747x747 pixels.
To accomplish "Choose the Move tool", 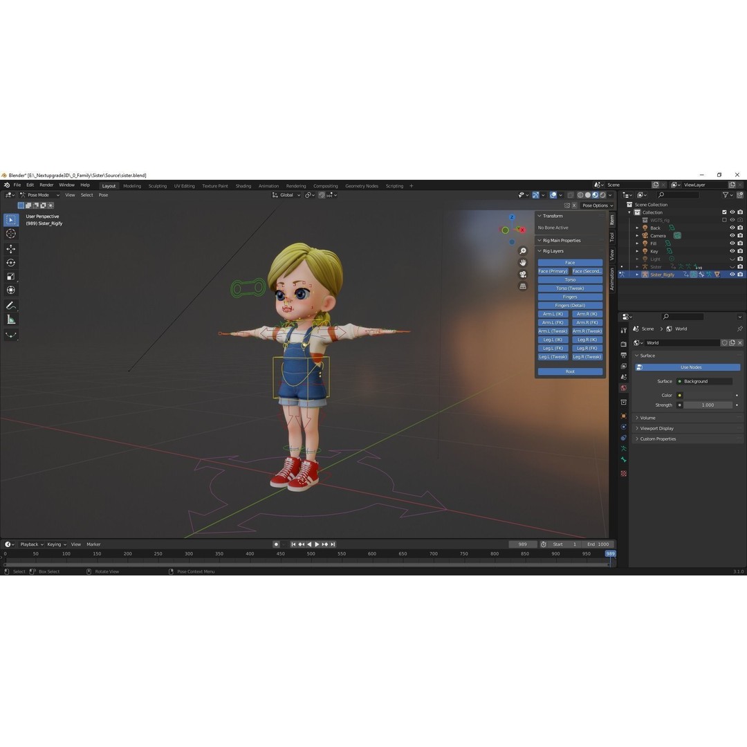I will (x=11, y=249).
